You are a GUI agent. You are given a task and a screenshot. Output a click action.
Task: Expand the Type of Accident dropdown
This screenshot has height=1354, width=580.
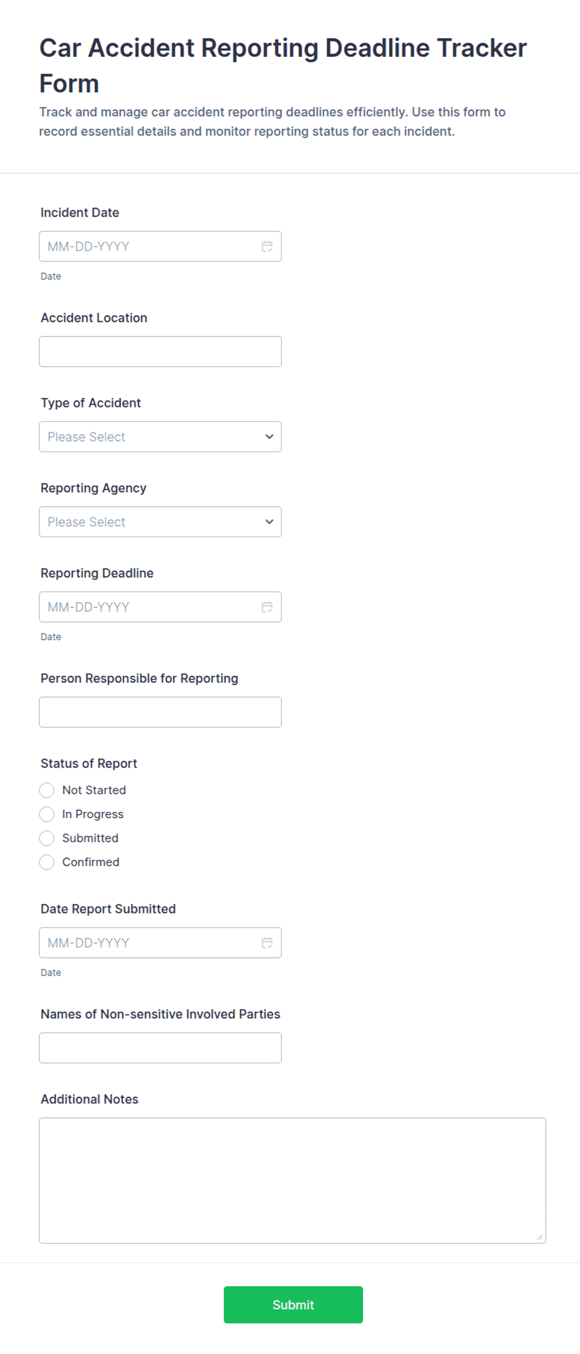tap(160, 437)
